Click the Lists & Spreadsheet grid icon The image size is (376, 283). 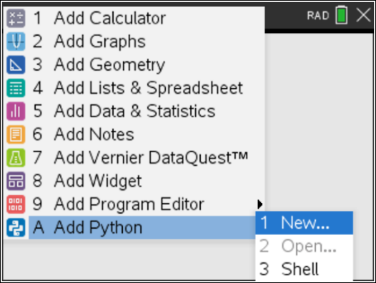16,88
